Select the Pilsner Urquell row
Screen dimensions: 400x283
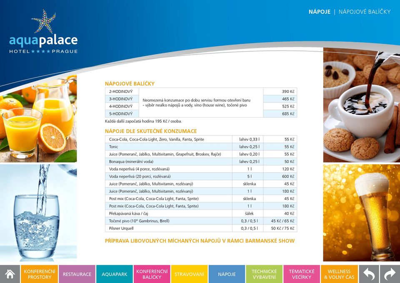coord(201,228)
